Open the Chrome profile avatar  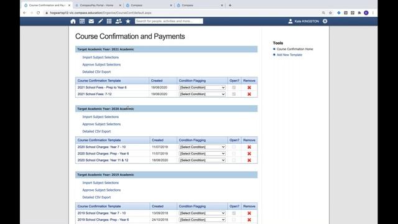(366, 12)
